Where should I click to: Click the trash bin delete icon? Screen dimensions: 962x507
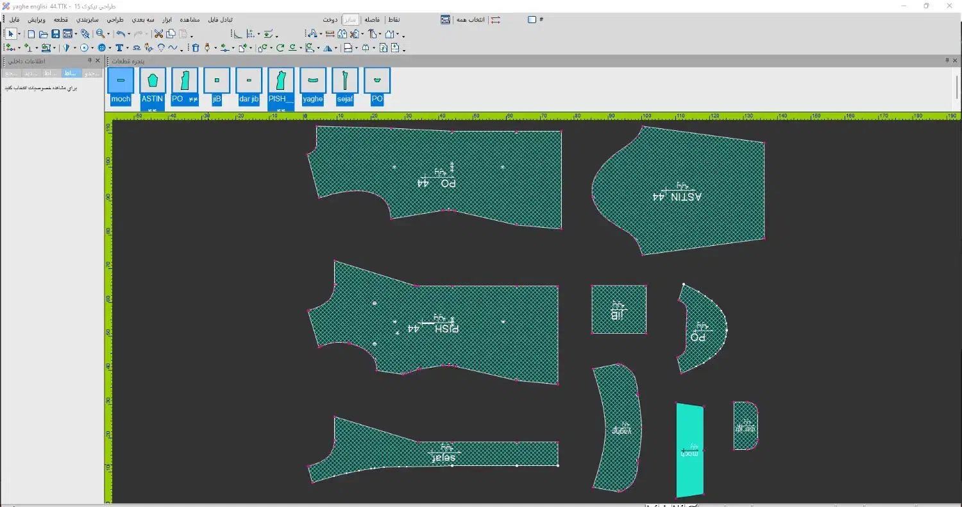pos(196,47)
